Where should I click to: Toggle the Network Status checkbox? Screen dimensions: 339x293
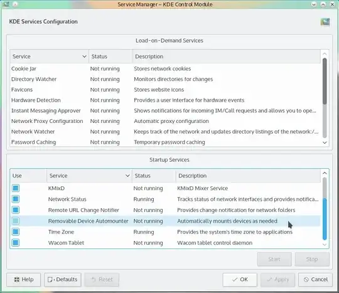click(16, 199)
